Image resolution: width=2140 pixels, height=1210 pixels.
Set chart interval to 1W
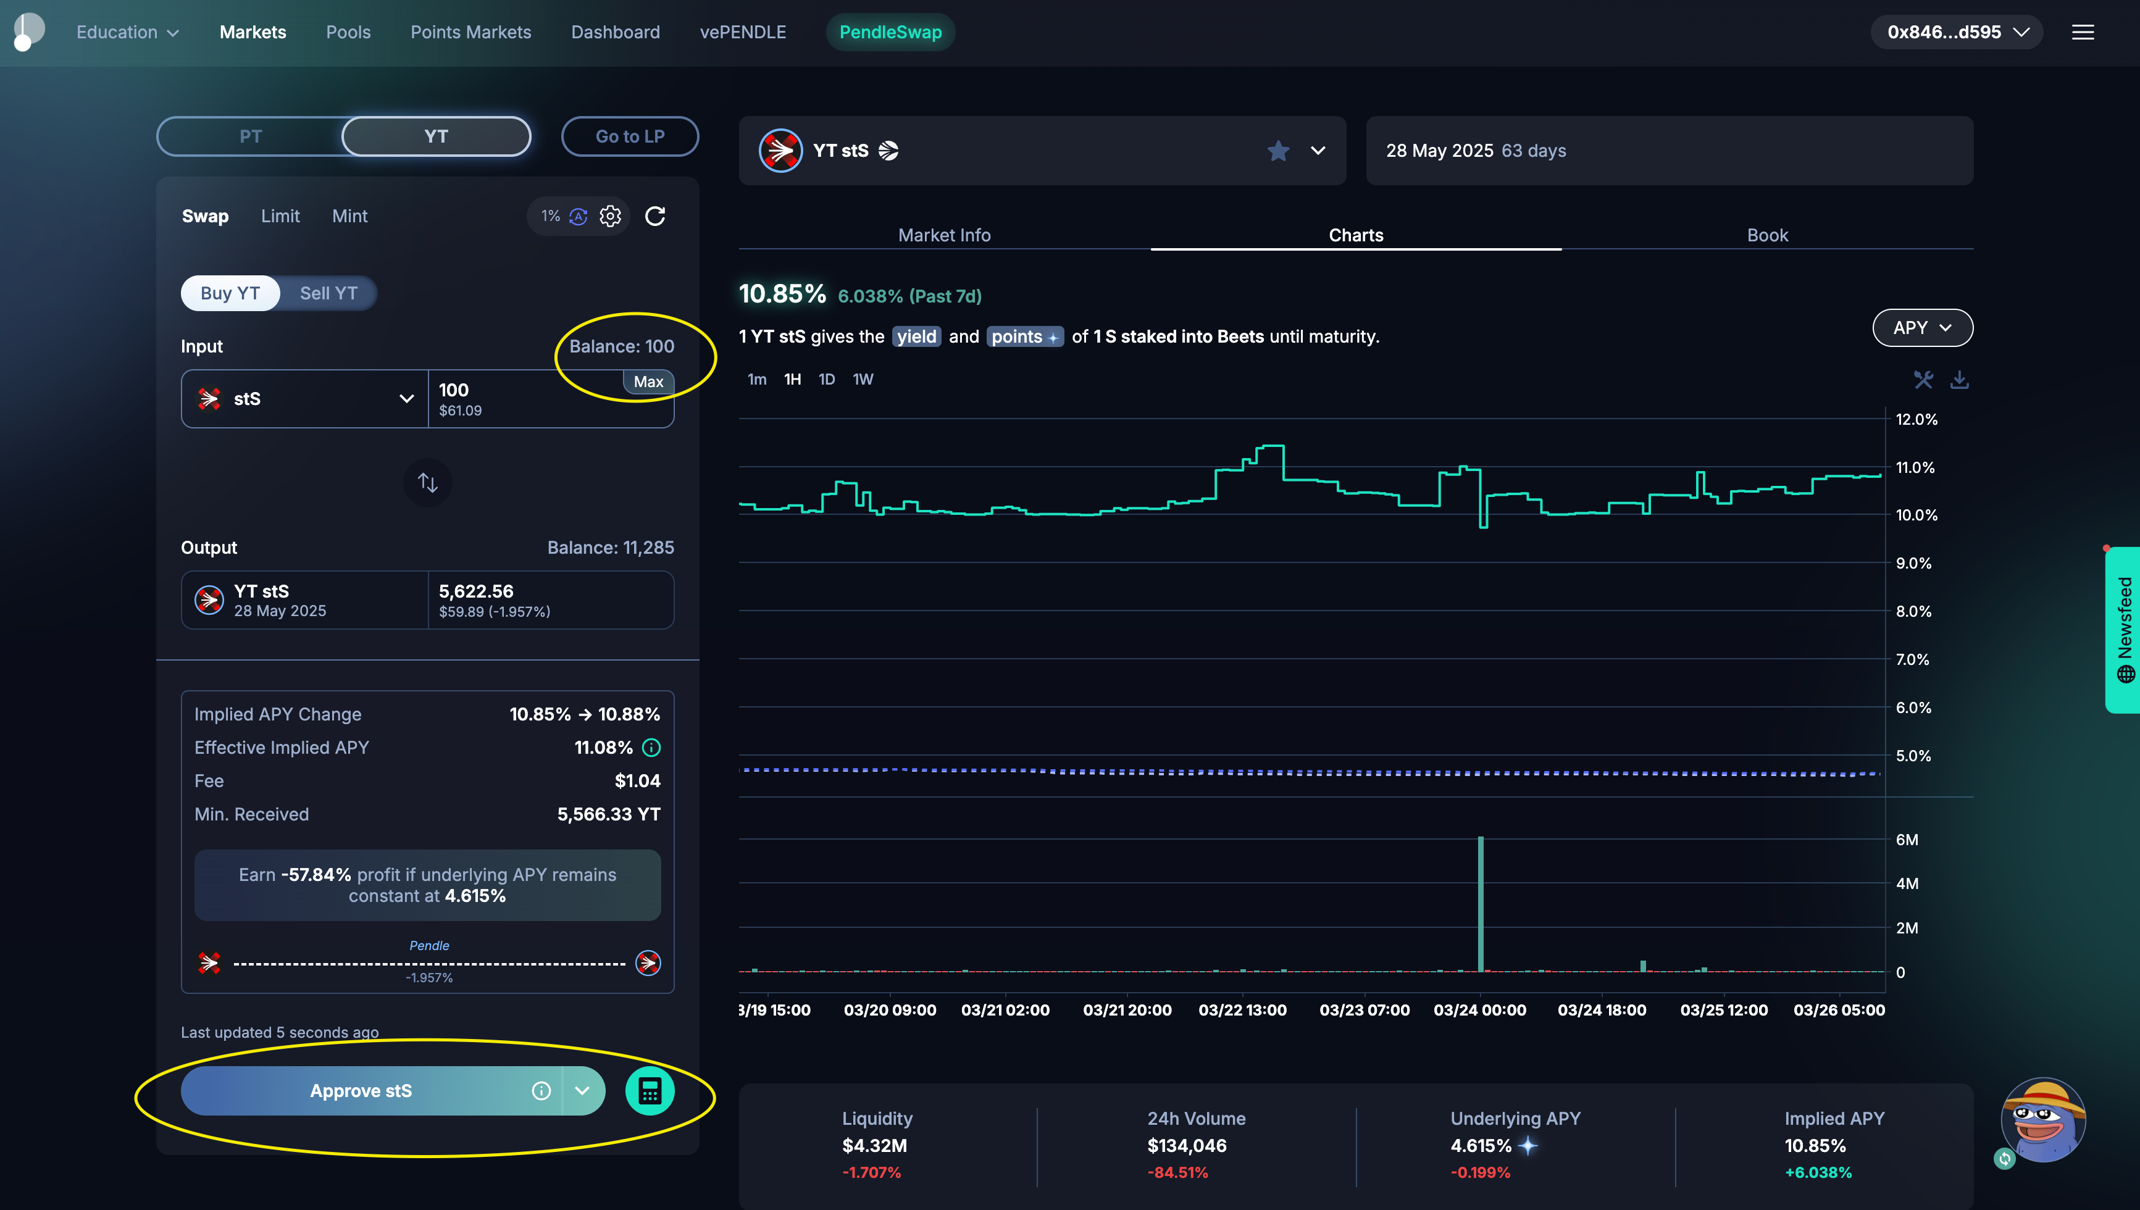(x=863, y=380)
